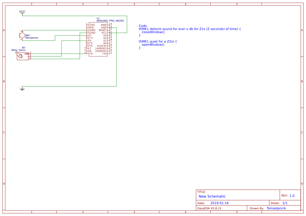The width and height of the screenshot is (306, 216).
Task: Select the A3 pin label
Action: coord(105,36)
